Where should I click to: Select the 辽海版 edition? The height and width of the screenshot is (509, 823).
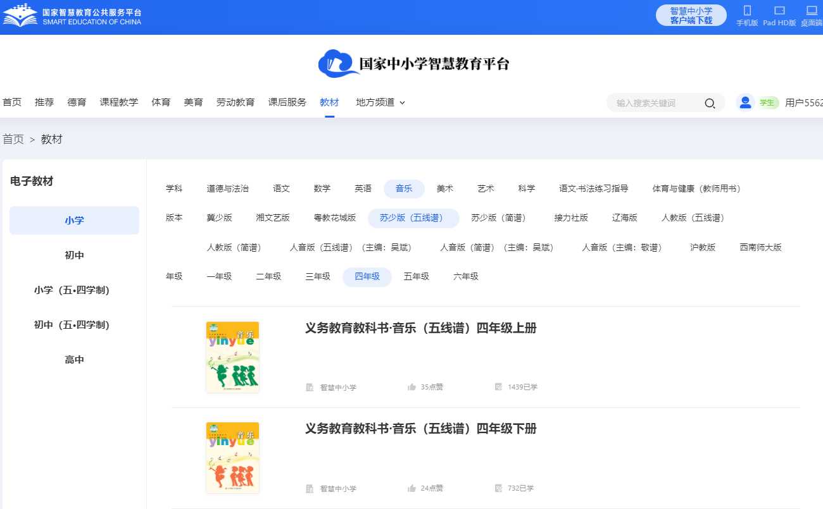pyautogui.click(x=625, y=218)
